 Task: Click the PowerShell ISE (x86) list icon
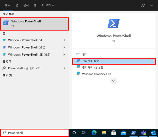[4, 54]
